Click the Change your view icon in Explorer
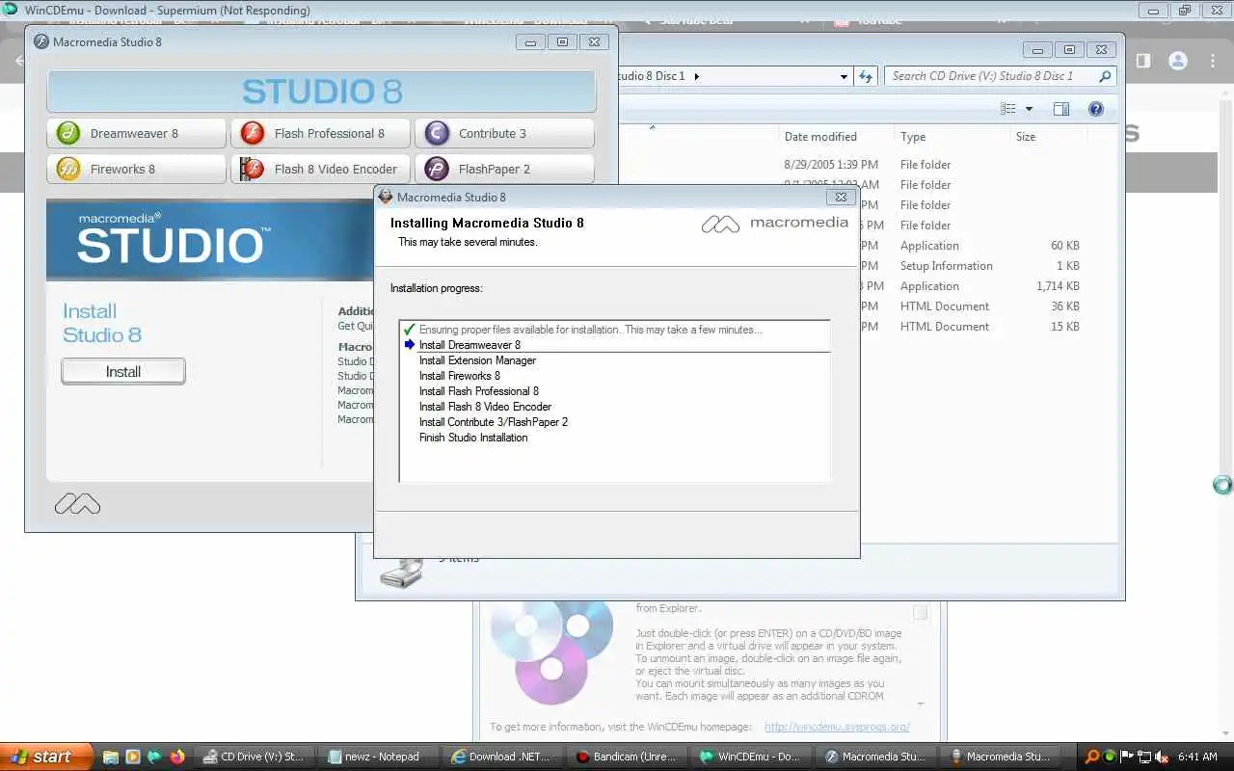The height and width of the screenshot is (771, 1234). (x=1007, y=109)
